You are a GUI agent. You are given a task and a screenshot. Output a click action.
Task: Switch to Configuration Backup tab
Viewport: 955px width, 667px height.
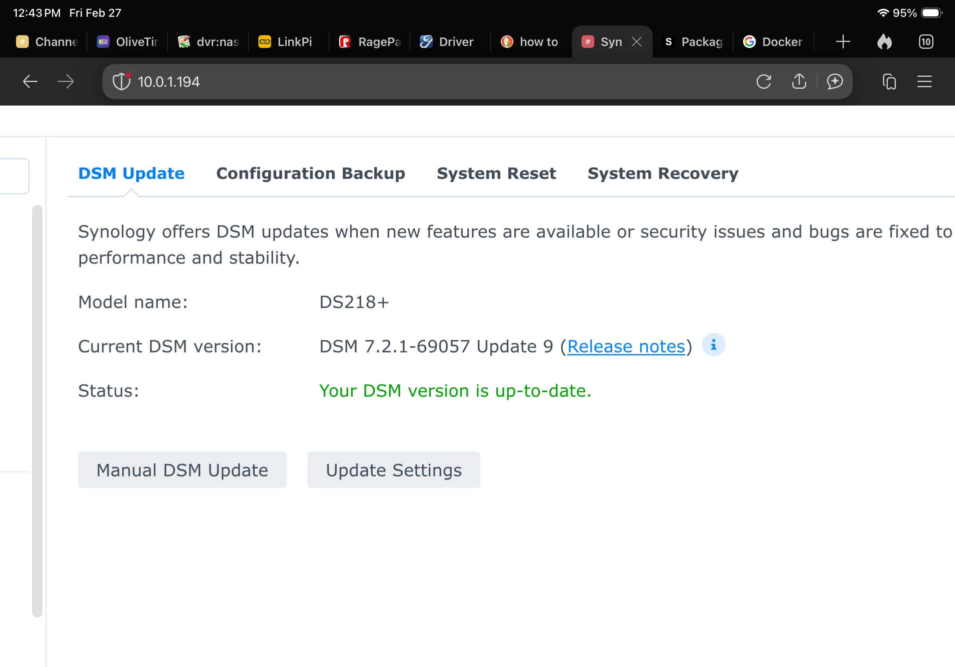[x=310, y=174]
